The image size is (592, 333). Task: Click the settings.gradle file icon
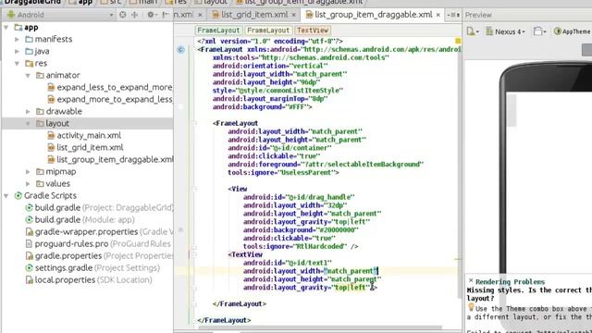(x=29, y=267)
